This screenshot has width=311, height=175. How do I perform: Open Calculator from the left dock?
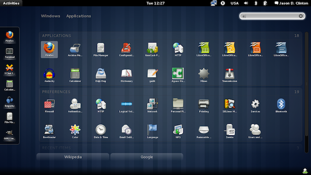point(10,86)
